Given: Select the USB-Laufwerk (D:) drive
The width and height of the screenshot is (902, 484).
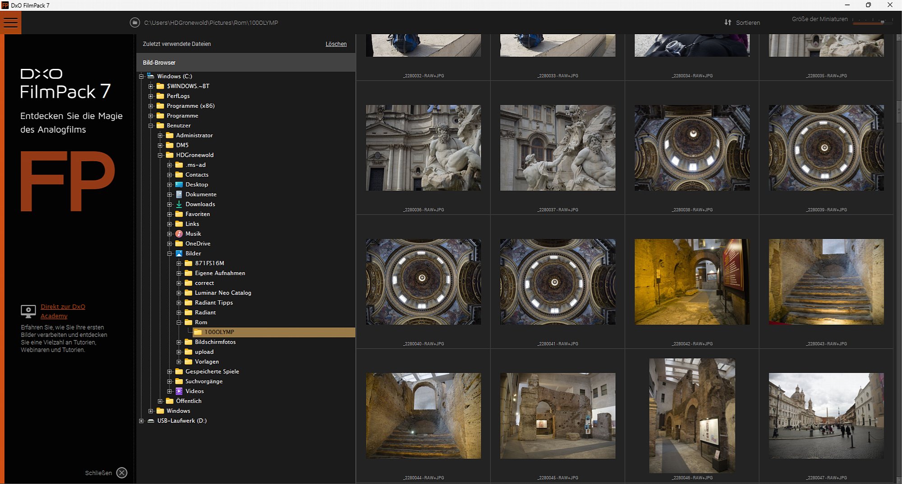Looking at the screenshot, I should 182,421.
